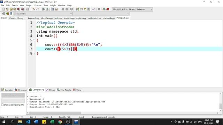Screen dimensions: 223x125
Task: Open Visual Studio Code from the taskbar
Action: pyautogui.click(x=28, y=122)
